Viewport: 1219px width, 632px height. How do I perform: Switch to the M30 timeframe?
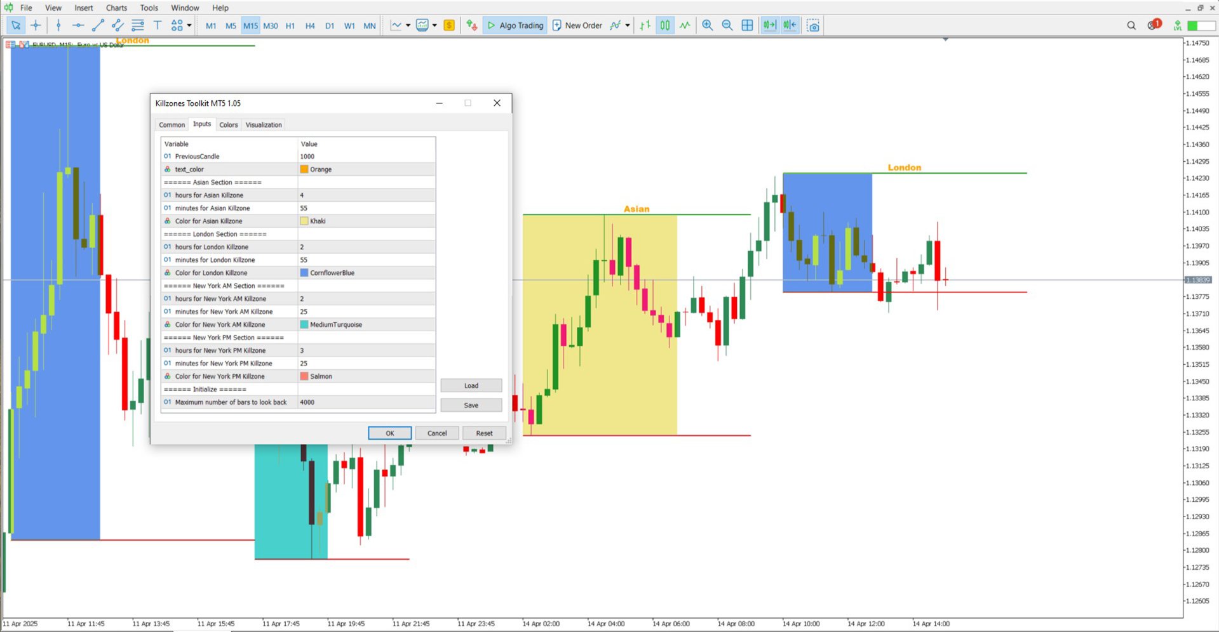(271, 26)
